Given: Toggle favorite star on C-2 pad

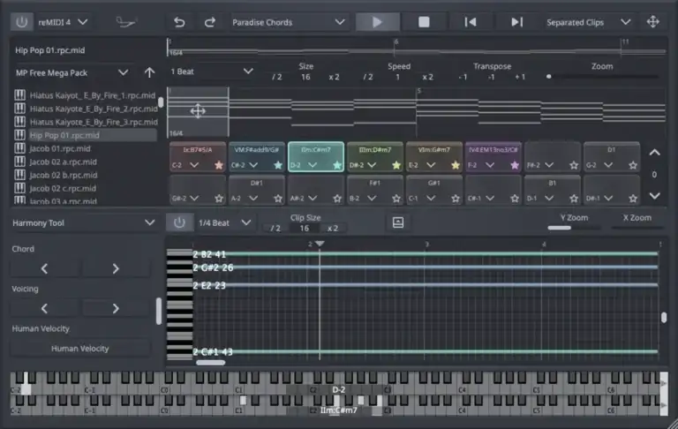Looking at the screenshot, I should tap(219, 165).
